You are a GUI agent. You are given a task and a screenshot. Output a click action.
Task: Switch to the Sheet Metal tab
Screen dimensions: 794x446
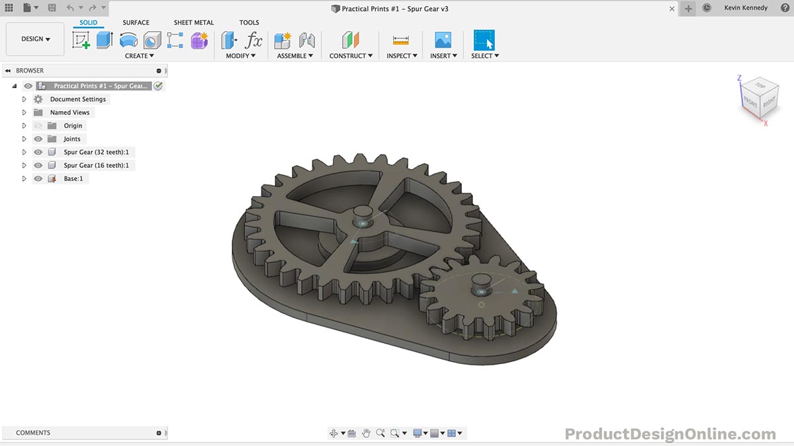point(193,22)
